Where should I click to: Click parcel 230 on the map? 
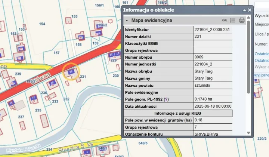pos(115,76)
